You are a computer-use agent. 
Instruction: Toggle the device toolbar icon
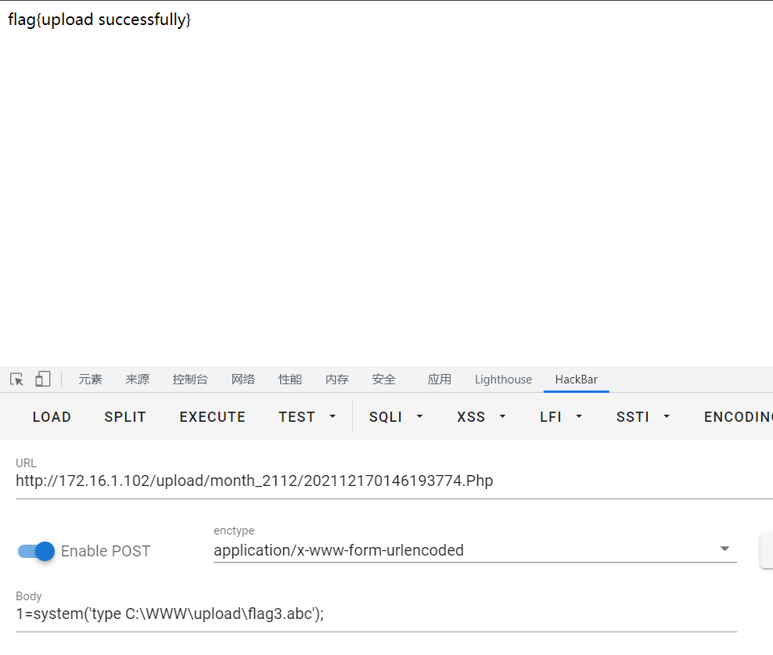pos(43,380)
